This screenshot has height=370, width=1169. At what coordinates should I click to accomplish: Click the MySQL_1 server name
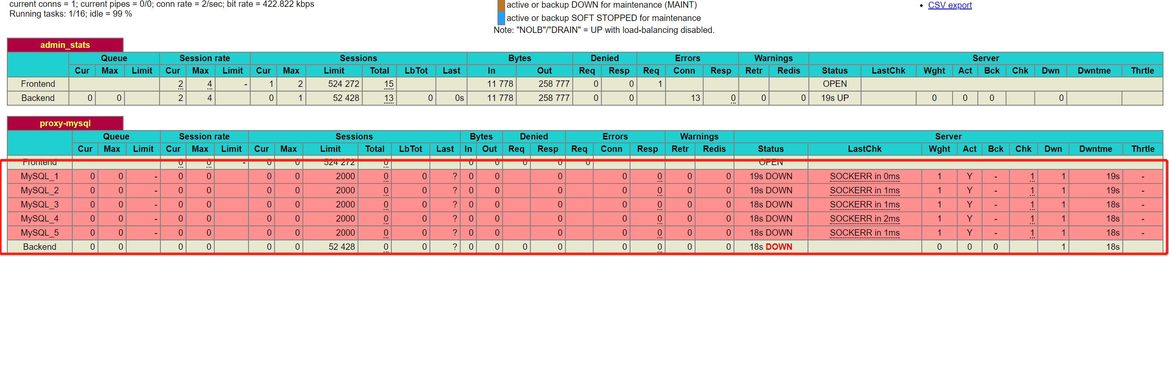pyautogui.click(x=39, y=176)
